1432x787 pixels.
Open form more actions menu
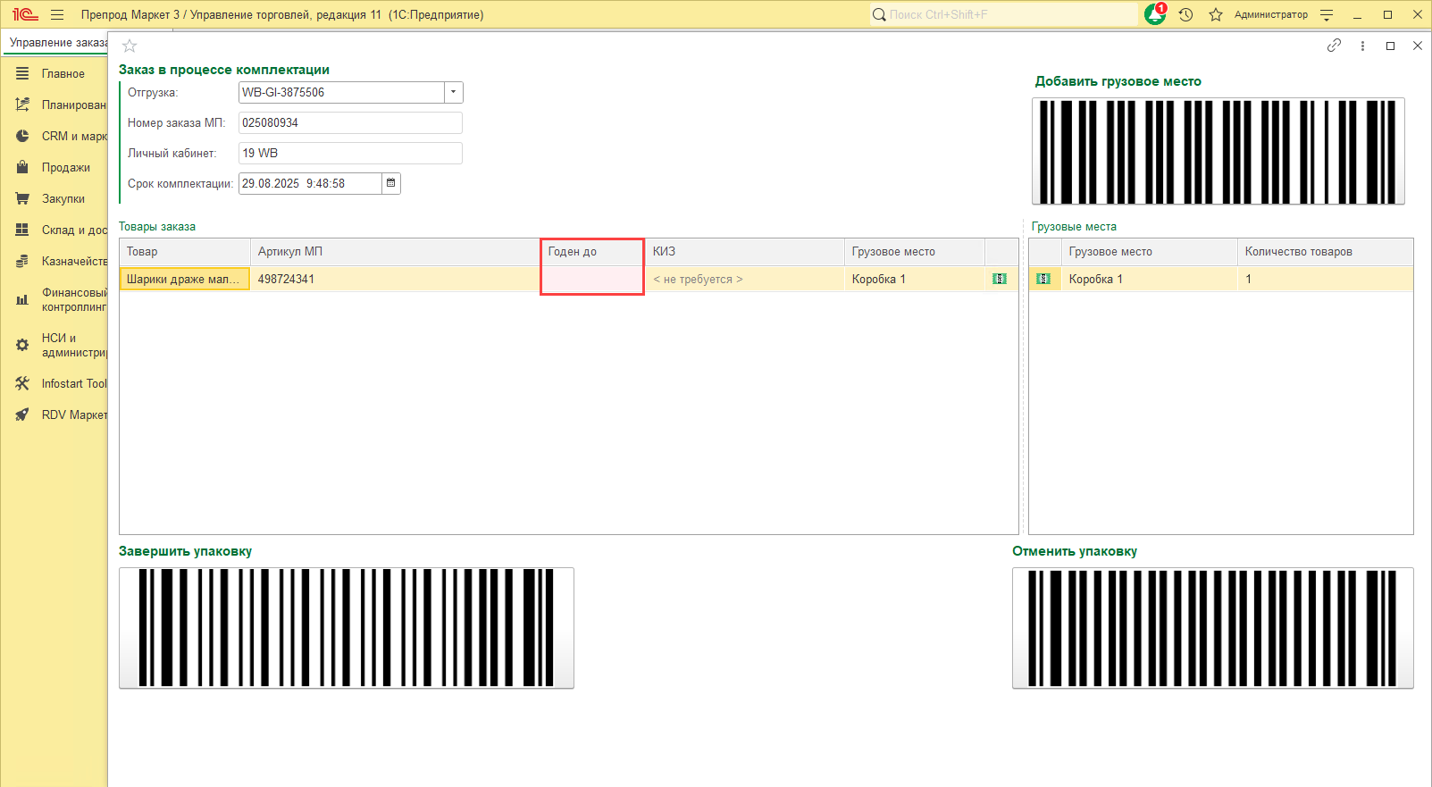pos(1362,46)
